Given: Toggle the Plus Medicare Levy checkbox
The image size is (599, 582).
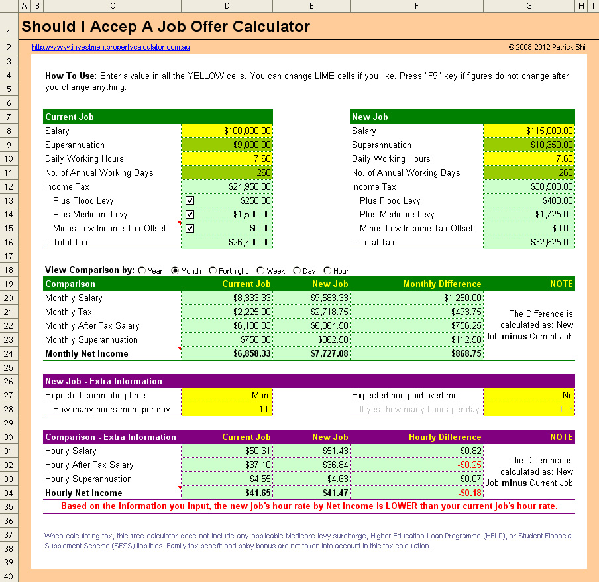Looking at the screenshot, I should pos(190,214).
